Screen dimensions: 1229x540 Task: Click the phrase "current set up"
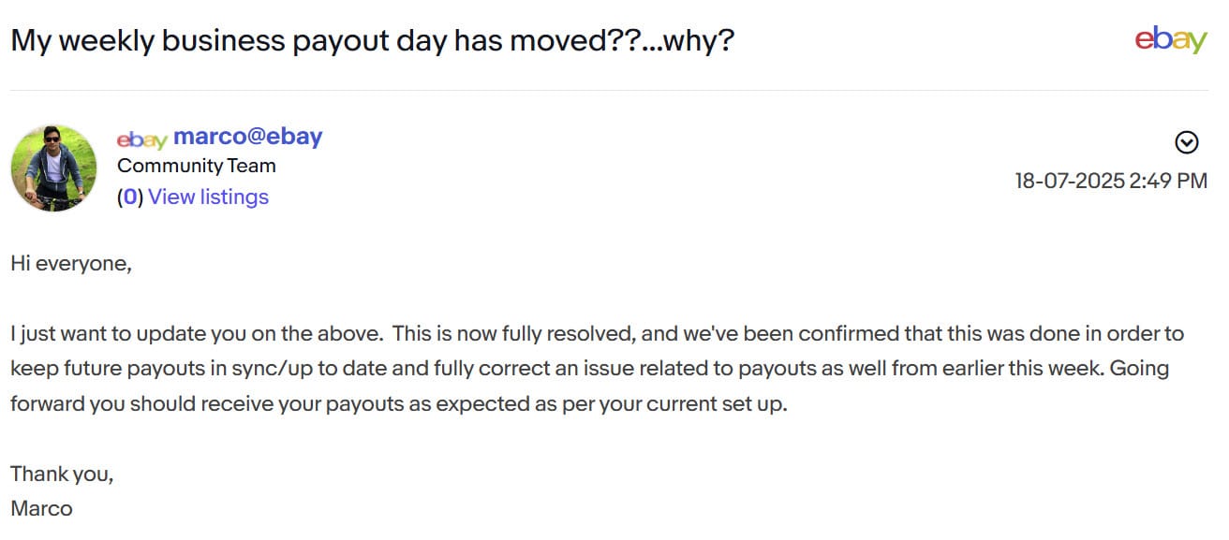click(717, 403)
